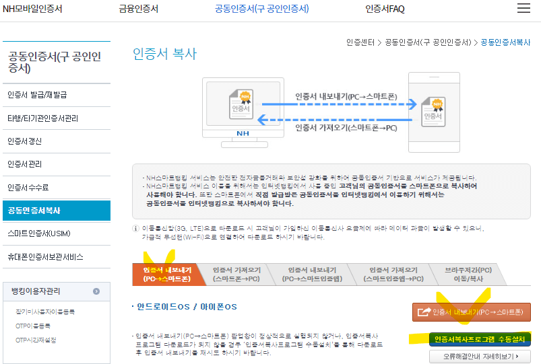The height and width of the screenshot is (364, 541).
Task: Click the 인증서 복사 page heading
Action: [x=164, y=54]
